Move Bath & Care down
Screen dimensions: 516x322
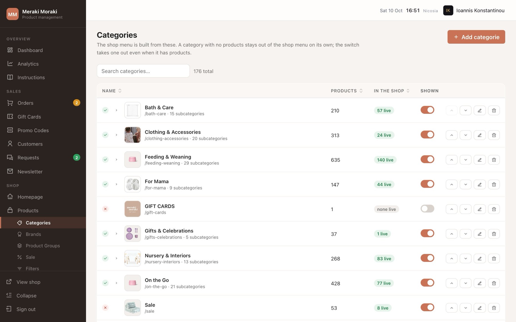(x=466, y=110)
